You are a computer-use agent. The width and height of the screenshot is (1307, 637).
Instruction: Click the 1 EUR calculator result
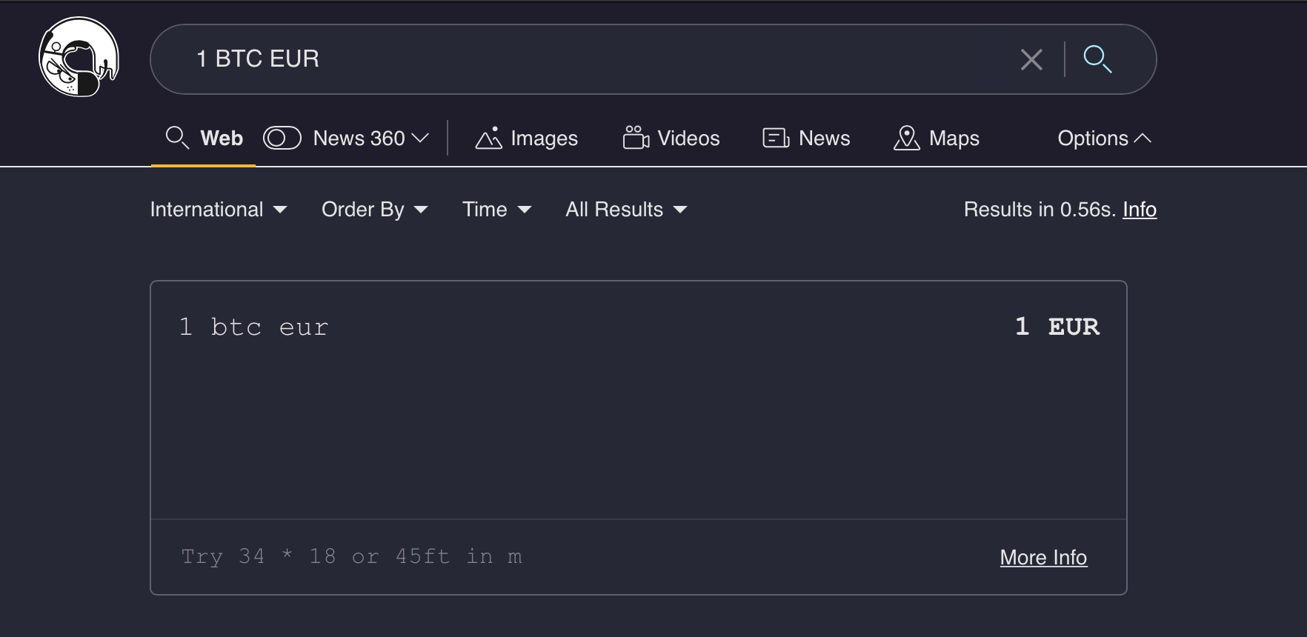(1057, 327)
